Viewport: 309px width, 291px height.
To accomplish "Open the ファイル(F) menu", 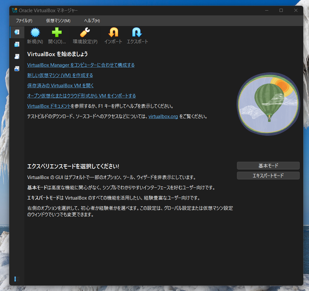I will click(x=24, y=21).
